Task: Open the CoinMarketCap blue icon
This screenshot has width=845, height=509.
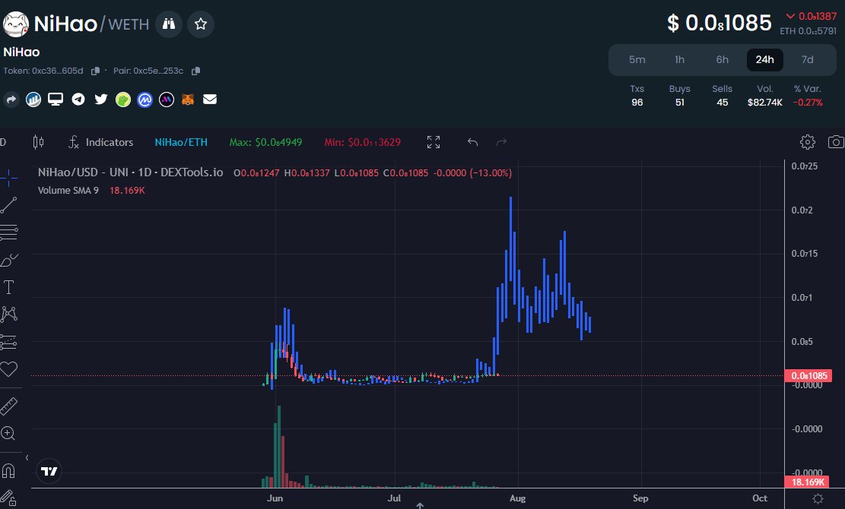Action: point(145,100)
